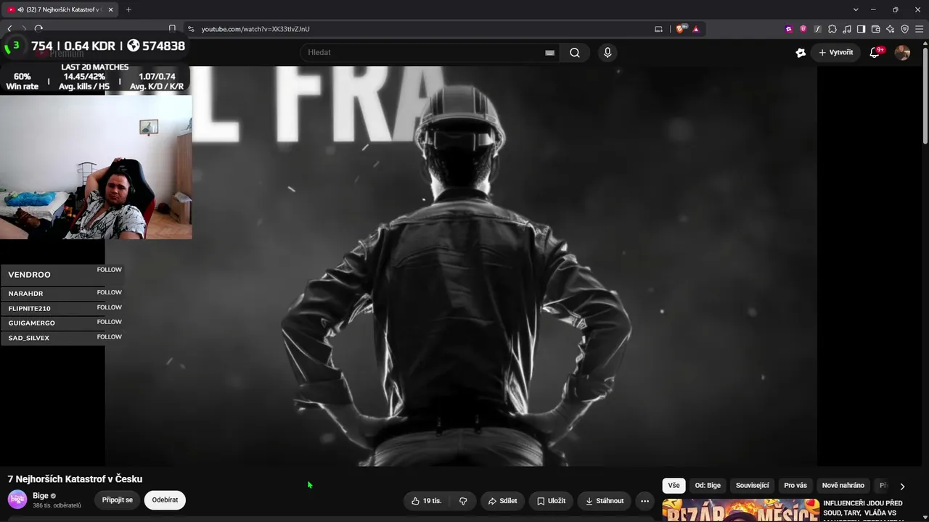This screenshot has height=522, width=929.
Task: Open the Brave VPN shield icon
Action: click(x=904, y=29)
